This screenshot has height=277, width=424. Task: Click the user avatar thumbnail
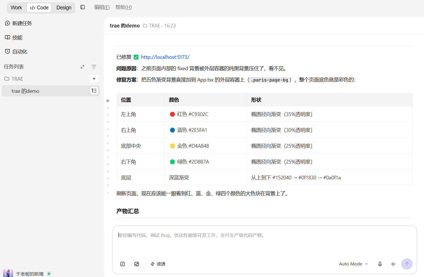8,273
